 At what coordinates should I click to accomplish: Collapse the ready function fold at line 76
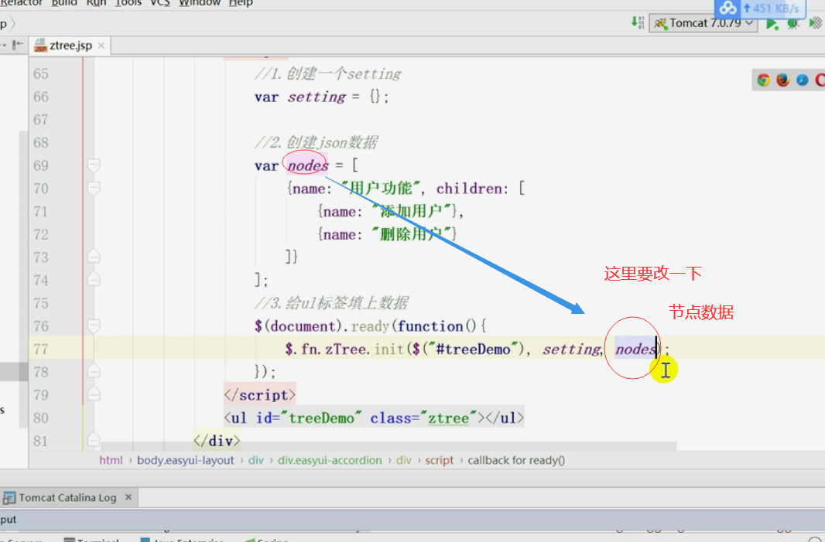[x=94, y=326]
